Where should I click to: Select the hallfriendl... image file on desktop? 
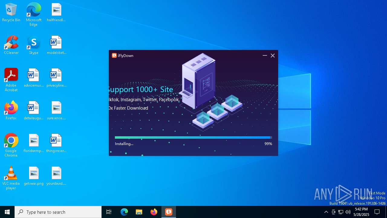[x=56, y=13]
